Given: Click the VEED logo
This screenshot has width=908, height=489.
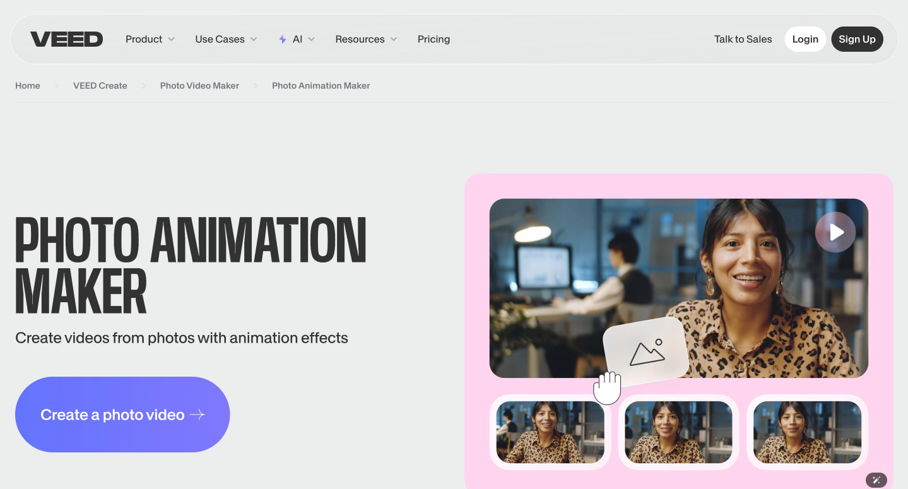Looking at the screenshot, I should (66, 39).
